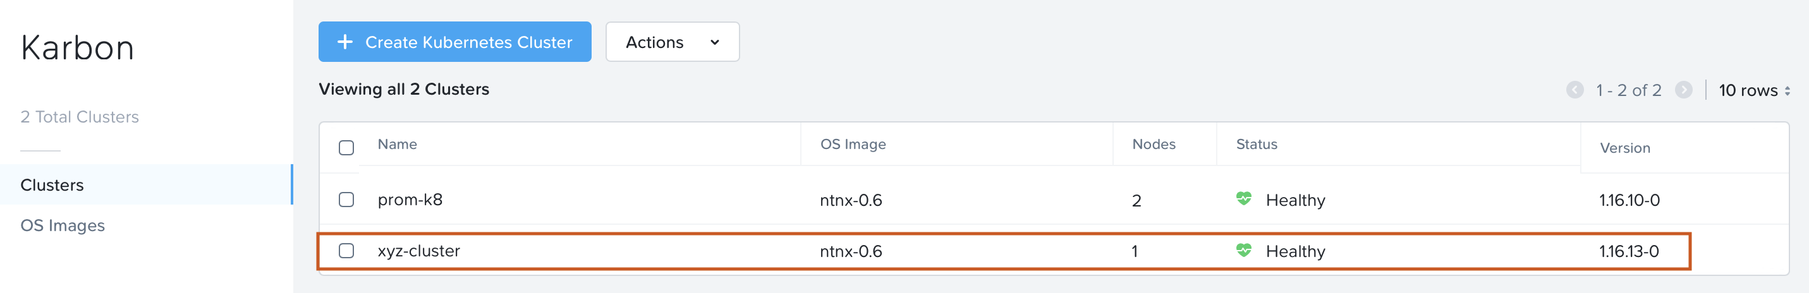Sort table by Name column header
This screenshot has width=1809, height=293.
coord(398,145)
